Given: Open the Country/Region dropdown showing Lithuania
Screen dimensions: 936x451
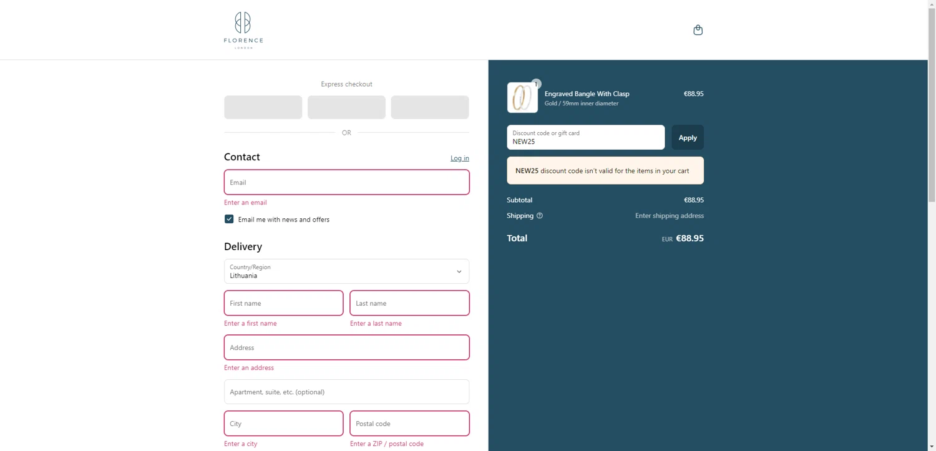Looking at the screenshot, I should tap(346, 271).
